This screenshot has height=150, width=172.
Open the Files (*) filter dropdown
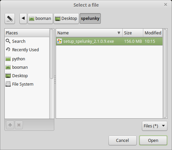(x=154, y=126)
